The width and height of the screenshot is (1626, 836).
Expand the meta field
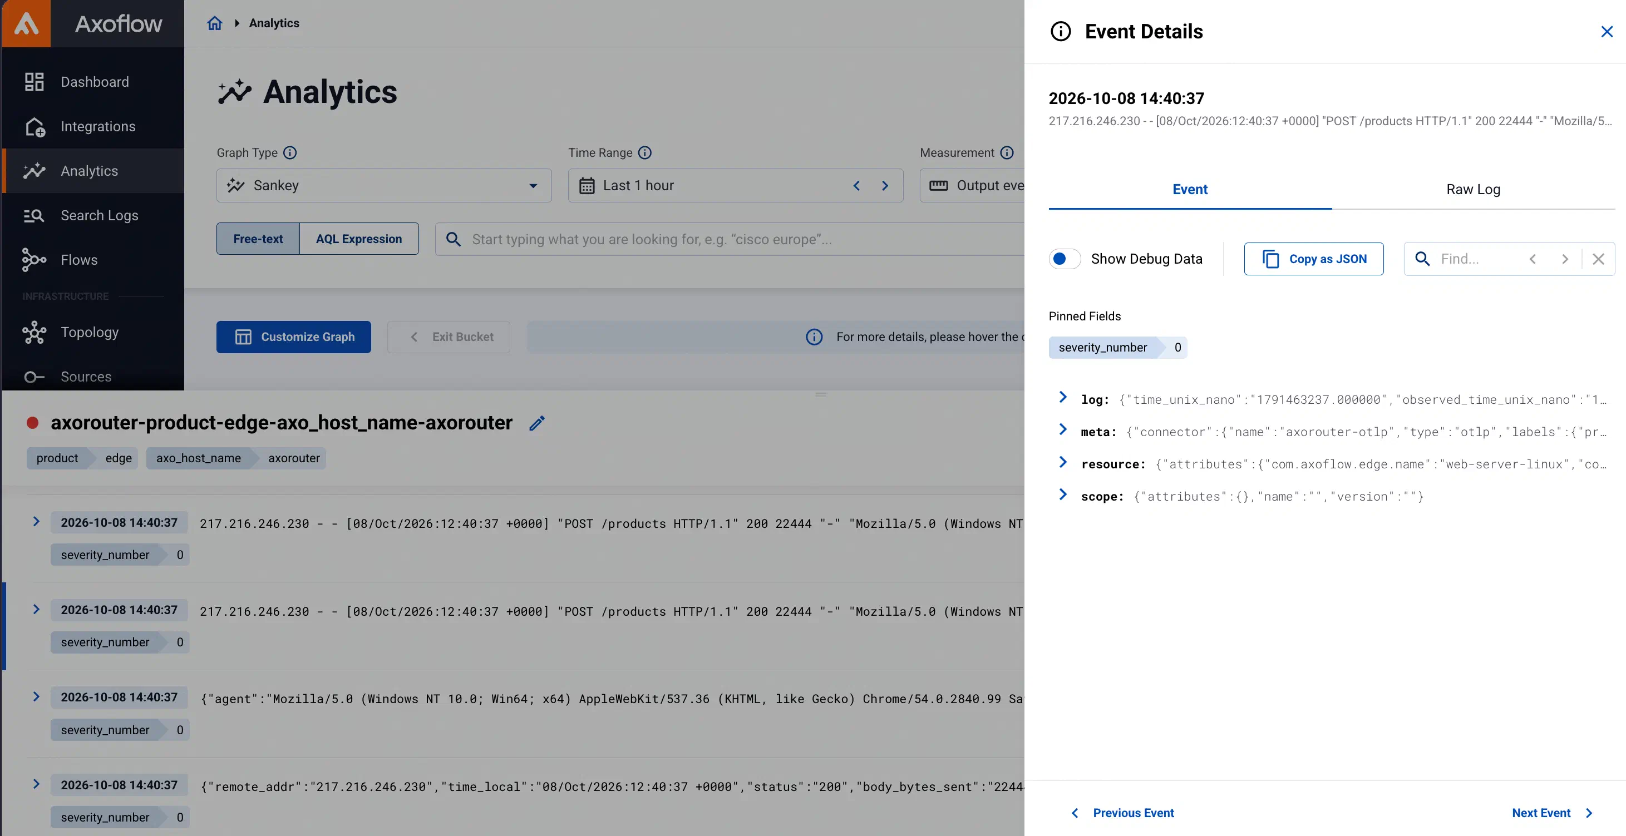click(1063, 429)
